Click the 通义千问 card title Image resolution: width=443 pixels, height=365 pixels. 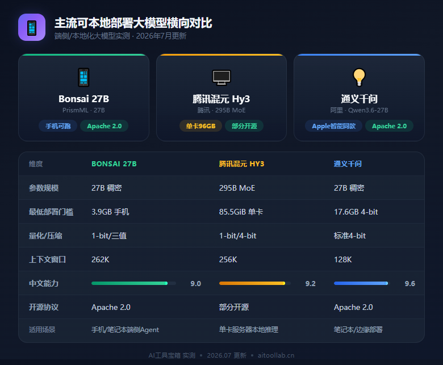click(359, 99)
